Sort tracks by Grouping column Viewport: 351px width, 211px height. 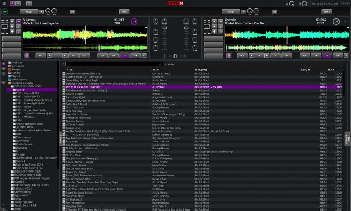[x=201, y=69]
